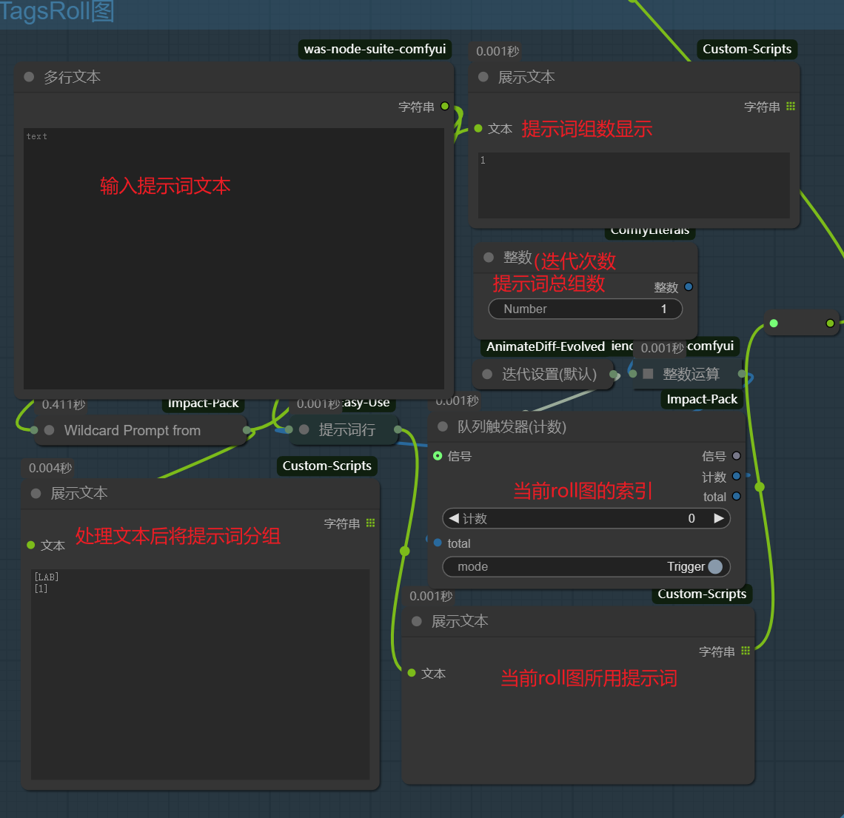844x818 pixels.
Task: Click the green 信号 input port
Action: [x=438, y=456]
